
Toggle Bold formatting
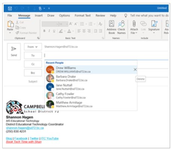[x=44, y=31]
